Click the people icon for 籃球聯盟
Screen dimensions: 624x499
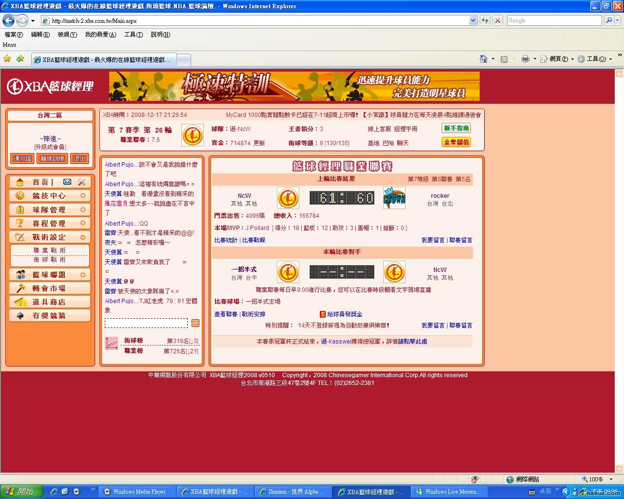(20, 274)
